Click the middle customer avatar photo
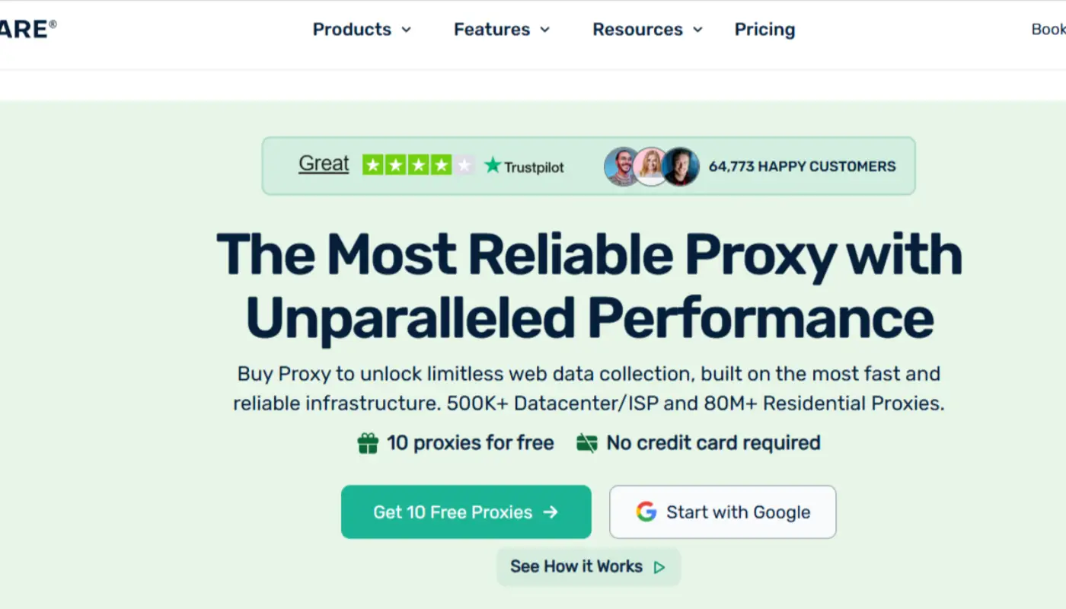The width and height of the screenshot is (1066, 609). point(652,166)
